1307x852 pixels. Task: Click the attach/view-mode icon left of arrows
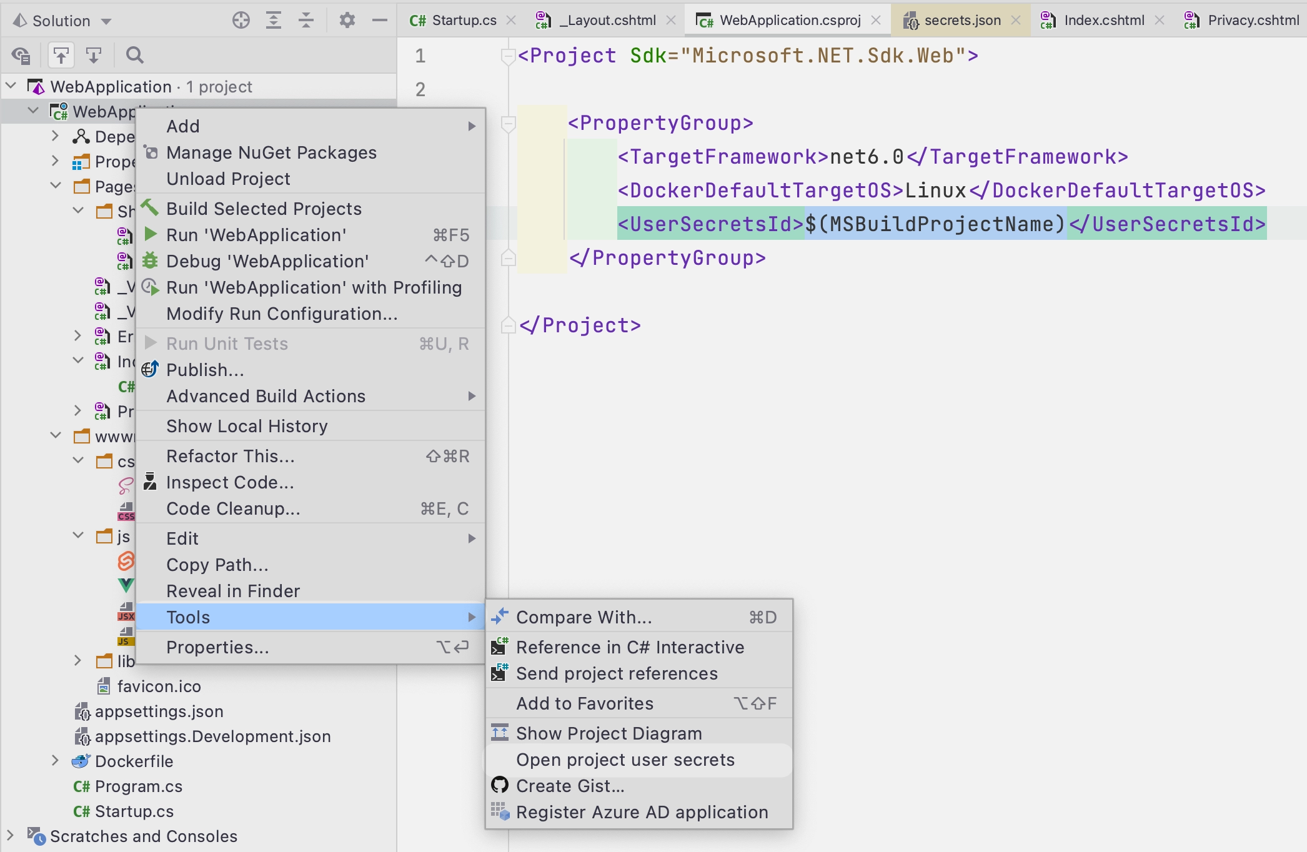pos(21,56)
